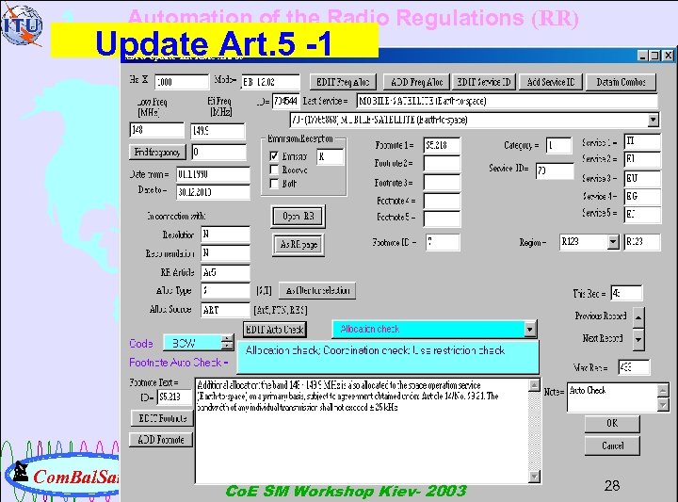
Task: Click the ITU logo
Action: click(22, 25)
